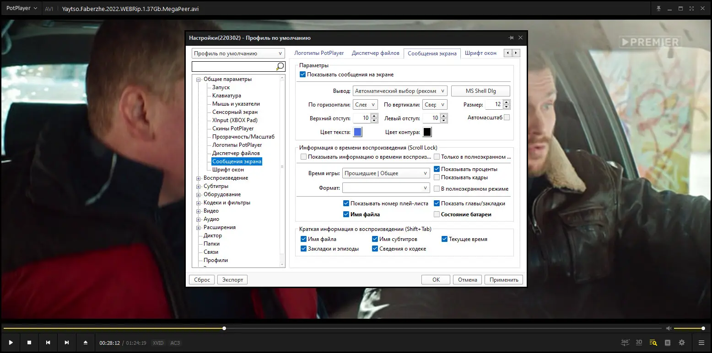Click the XVID video codec badge

(x=158, y=343)
